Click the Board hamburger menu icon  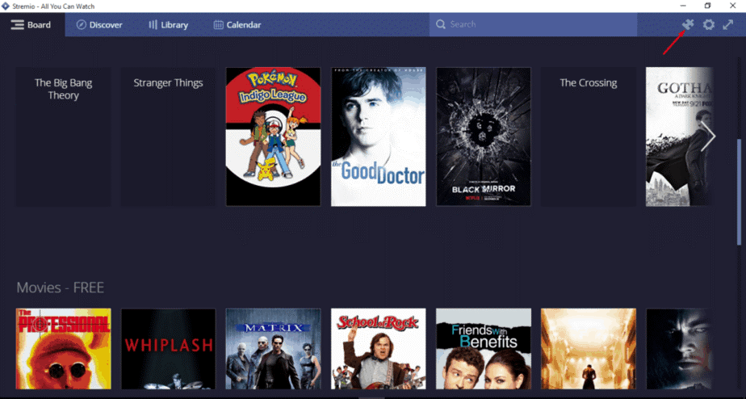[x=18, y=25]
